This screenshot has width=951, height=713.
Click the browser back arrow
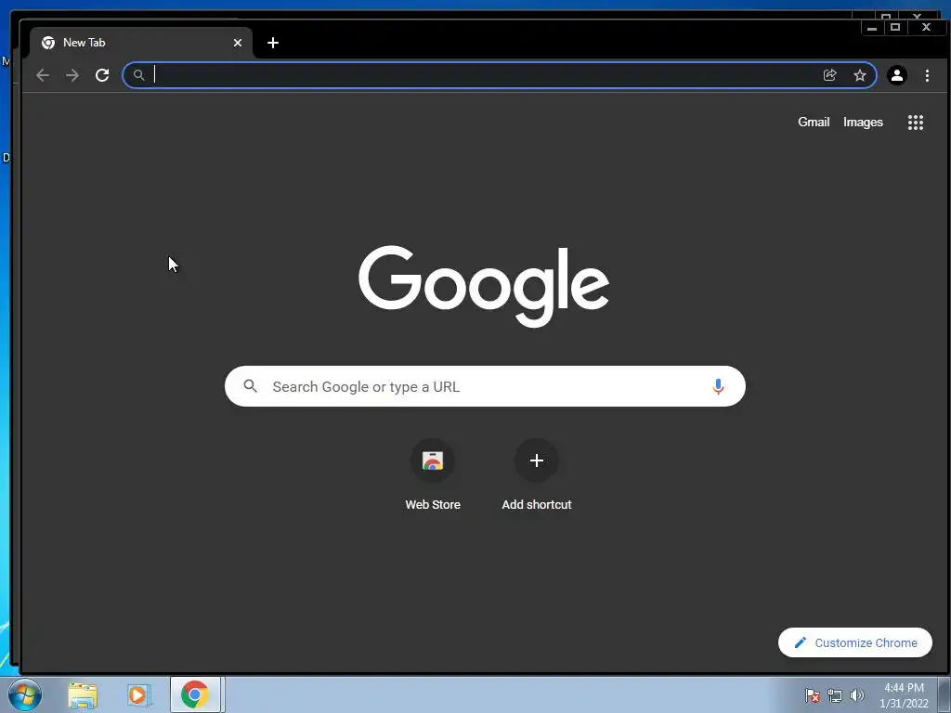click(x=43, y=75)
